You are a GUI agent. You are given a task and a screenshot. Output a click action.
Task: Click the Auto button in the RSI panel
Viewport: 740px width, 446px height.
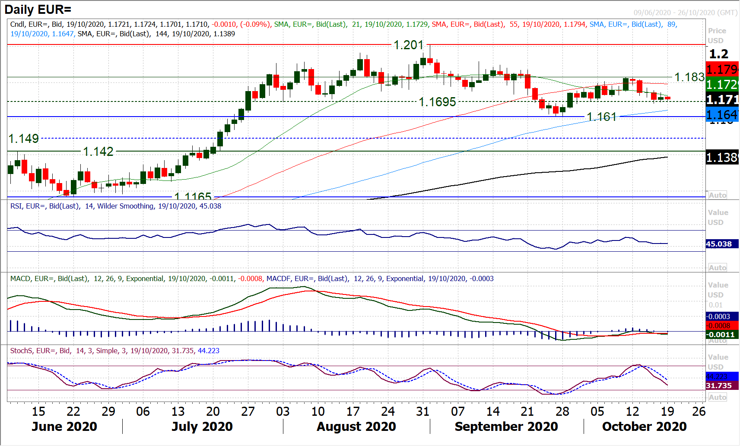[717, 268]
